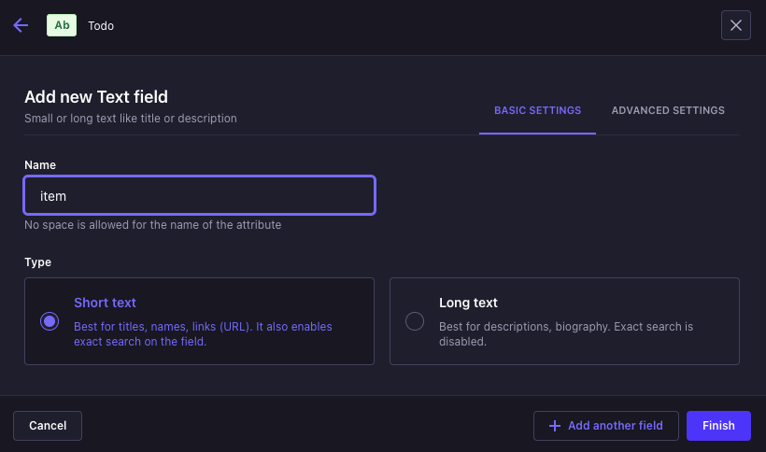Close the dialog with the X icon
Screen dimensions: 766x452
coord(736,25)
